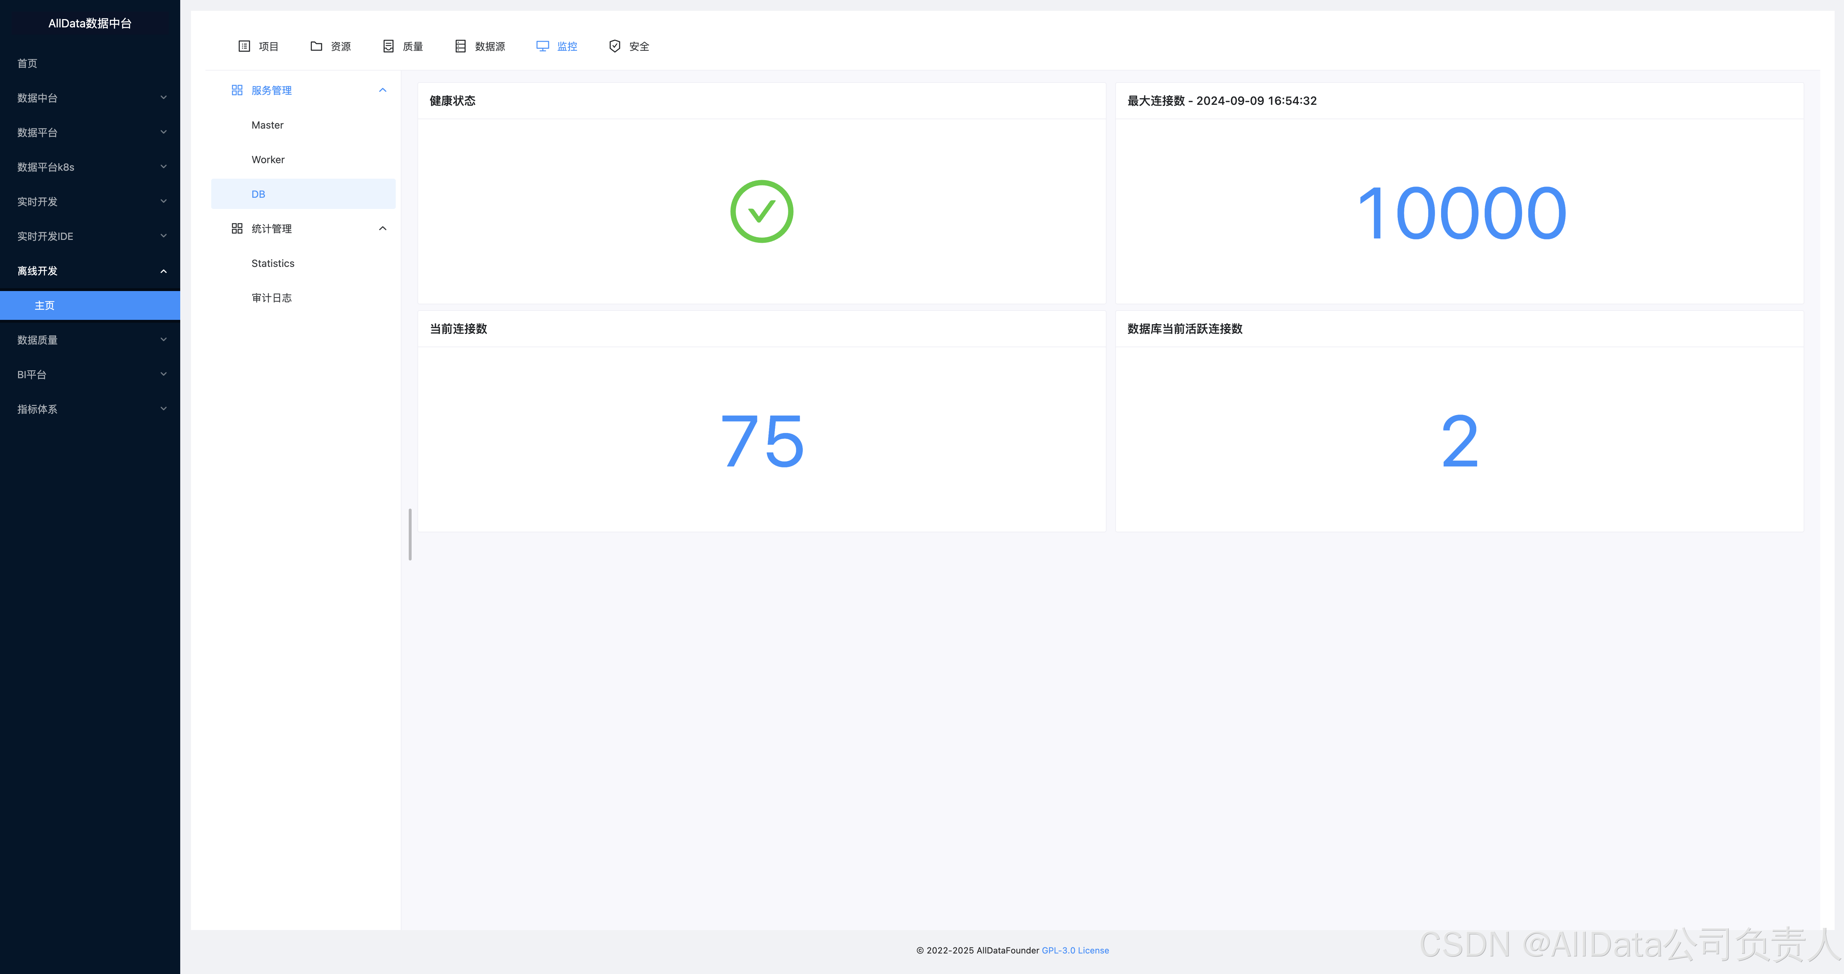The image size is (1844, 974).
Task: Click the 监控 monitor icon
Action: (x=542, y=46)
